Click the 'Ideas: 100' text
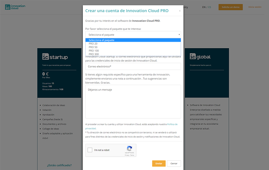Image resolution: width=269 pixels, height=170 pixels. coord(47,87)
